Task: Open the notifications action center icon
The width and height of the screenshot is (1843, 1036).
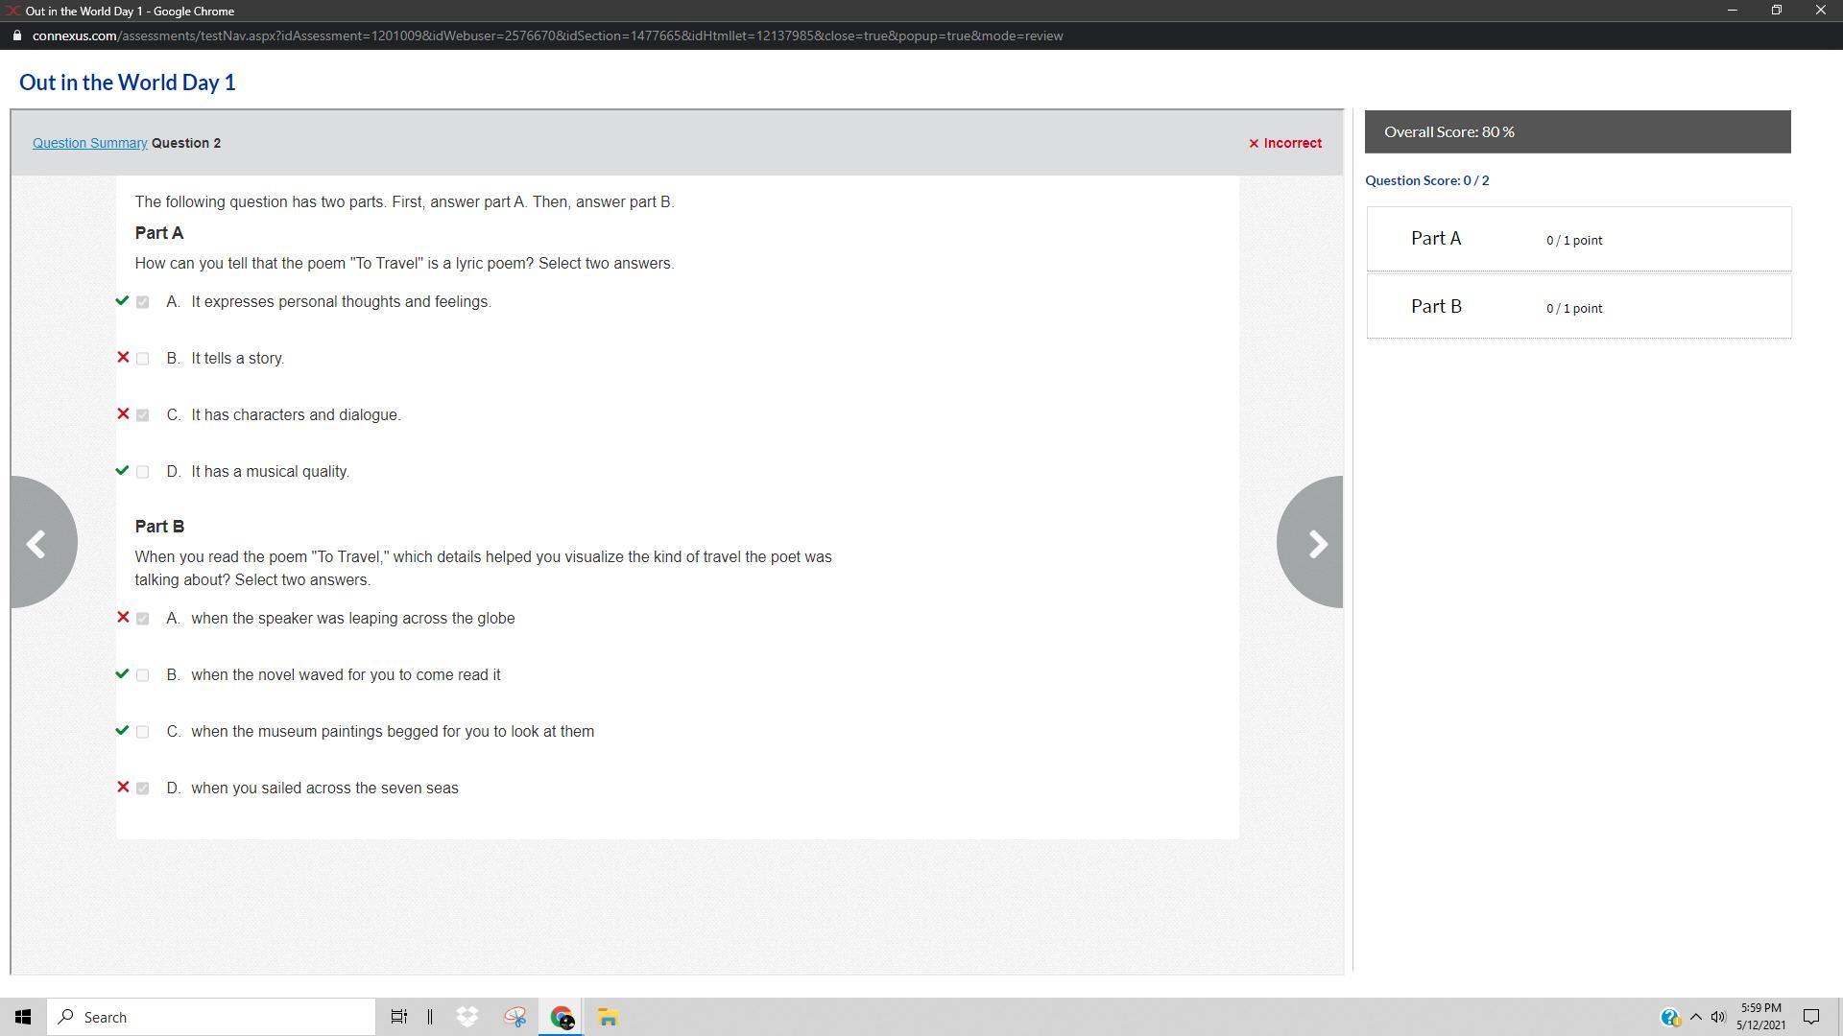Action: click(x=1811, y=1017)
